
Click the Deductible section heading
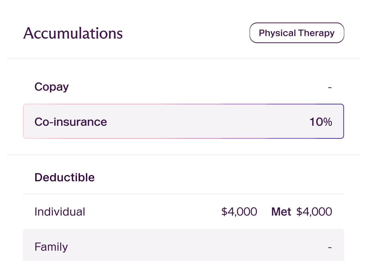pos(64,177)
